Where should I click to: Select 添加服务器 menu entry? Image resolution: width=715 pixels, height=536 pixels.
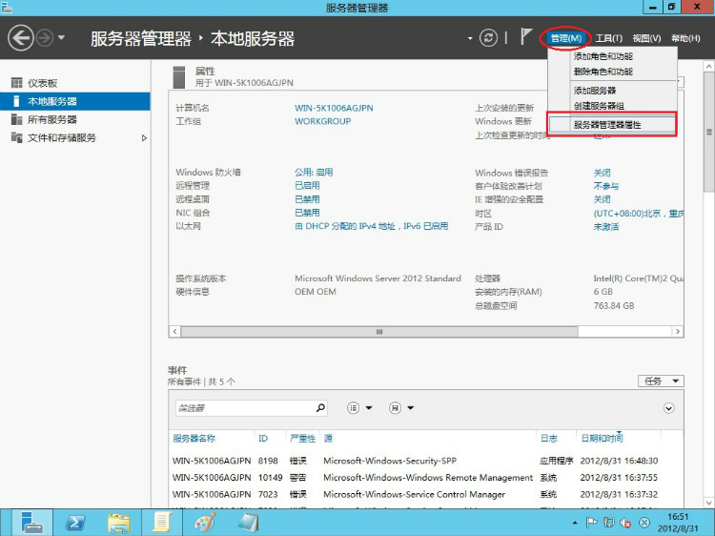(595, 91)
